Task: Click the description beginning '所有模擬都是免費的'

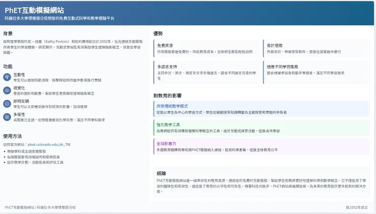Action: click(x=205, y=51)
